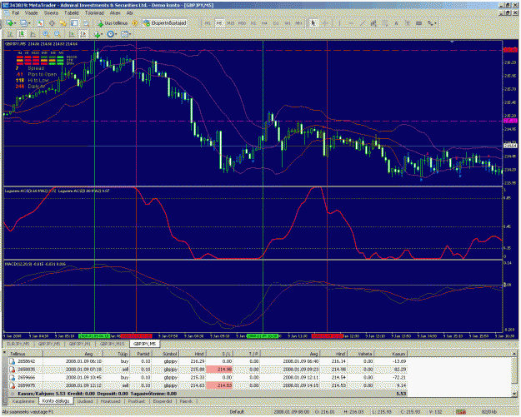Switch to the GBPJPY,M1 chart tab
The image size is (521, 417).
click(x=79, y=344)
